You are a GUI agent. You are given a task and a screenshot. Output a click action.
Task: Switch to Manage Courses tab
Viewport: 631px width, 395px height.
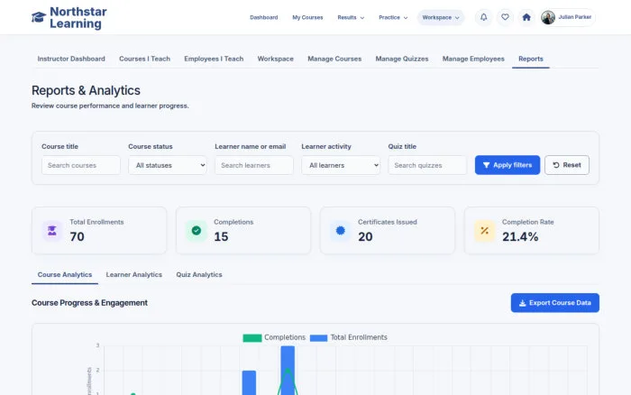(334, 59)
